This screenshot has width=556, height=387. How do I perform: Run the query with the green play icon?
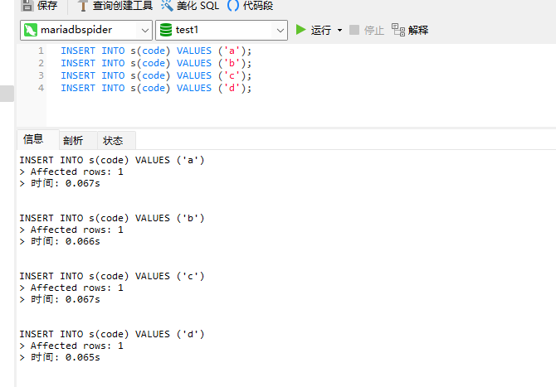(300, 30)
